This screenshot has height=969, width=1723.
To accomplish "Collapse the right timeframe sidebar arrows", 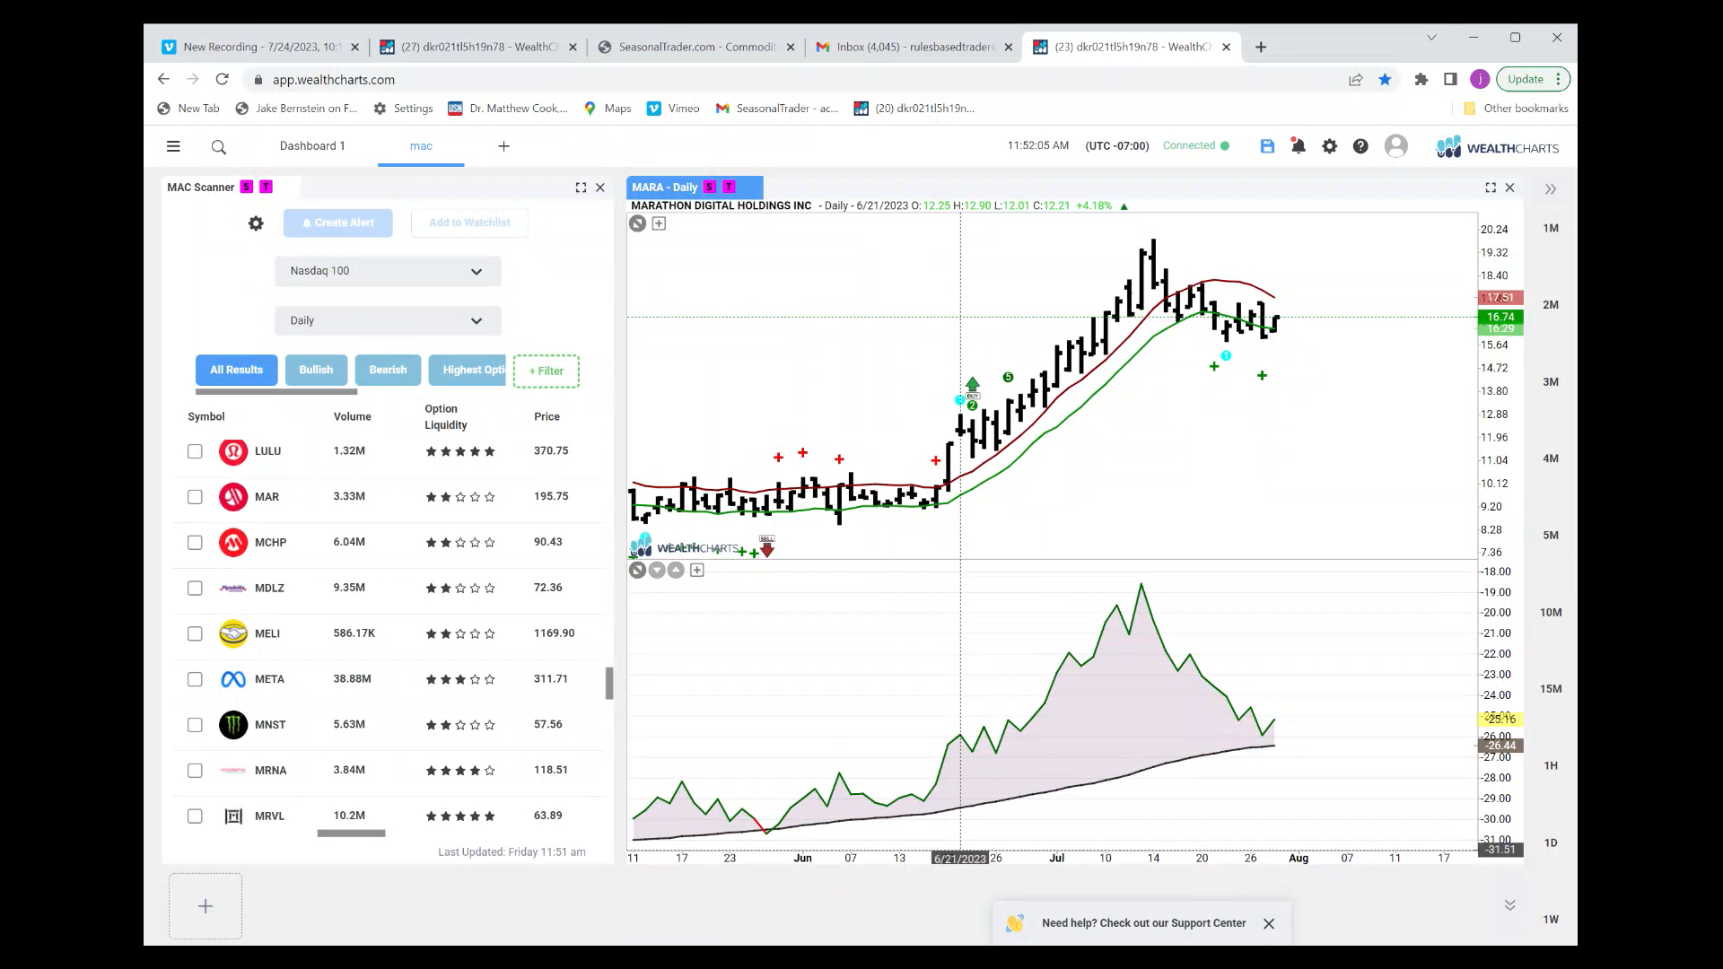I will click(1551, 189).
